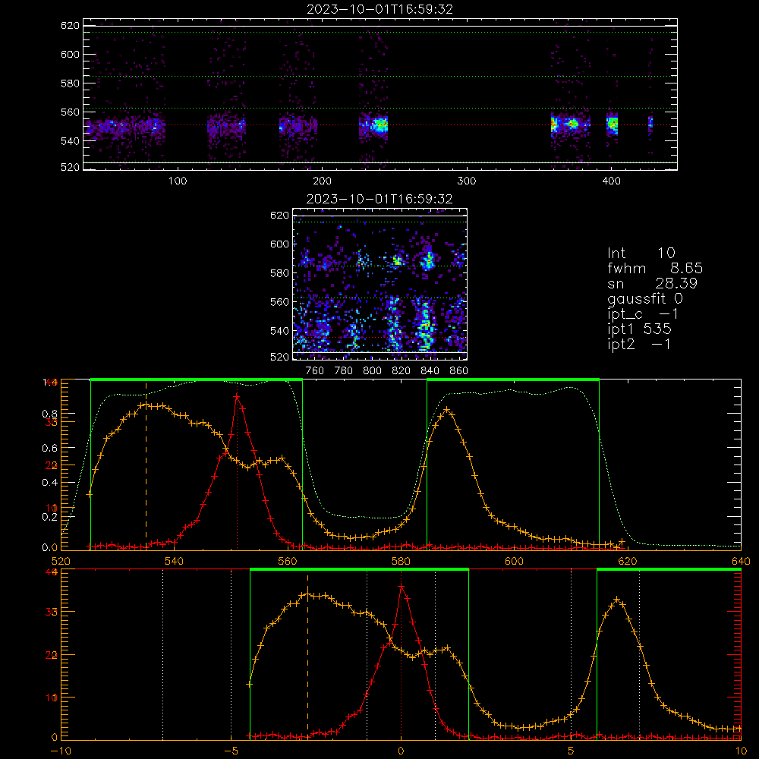This screenshot has width=759, height=759.
Task: Click x-axis label 860 under middle image
Action: click(459, 371)
